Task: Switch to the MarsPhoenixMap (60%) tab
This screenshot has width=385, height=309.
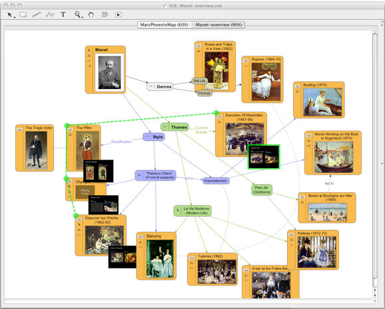Action: pos(164,25)
